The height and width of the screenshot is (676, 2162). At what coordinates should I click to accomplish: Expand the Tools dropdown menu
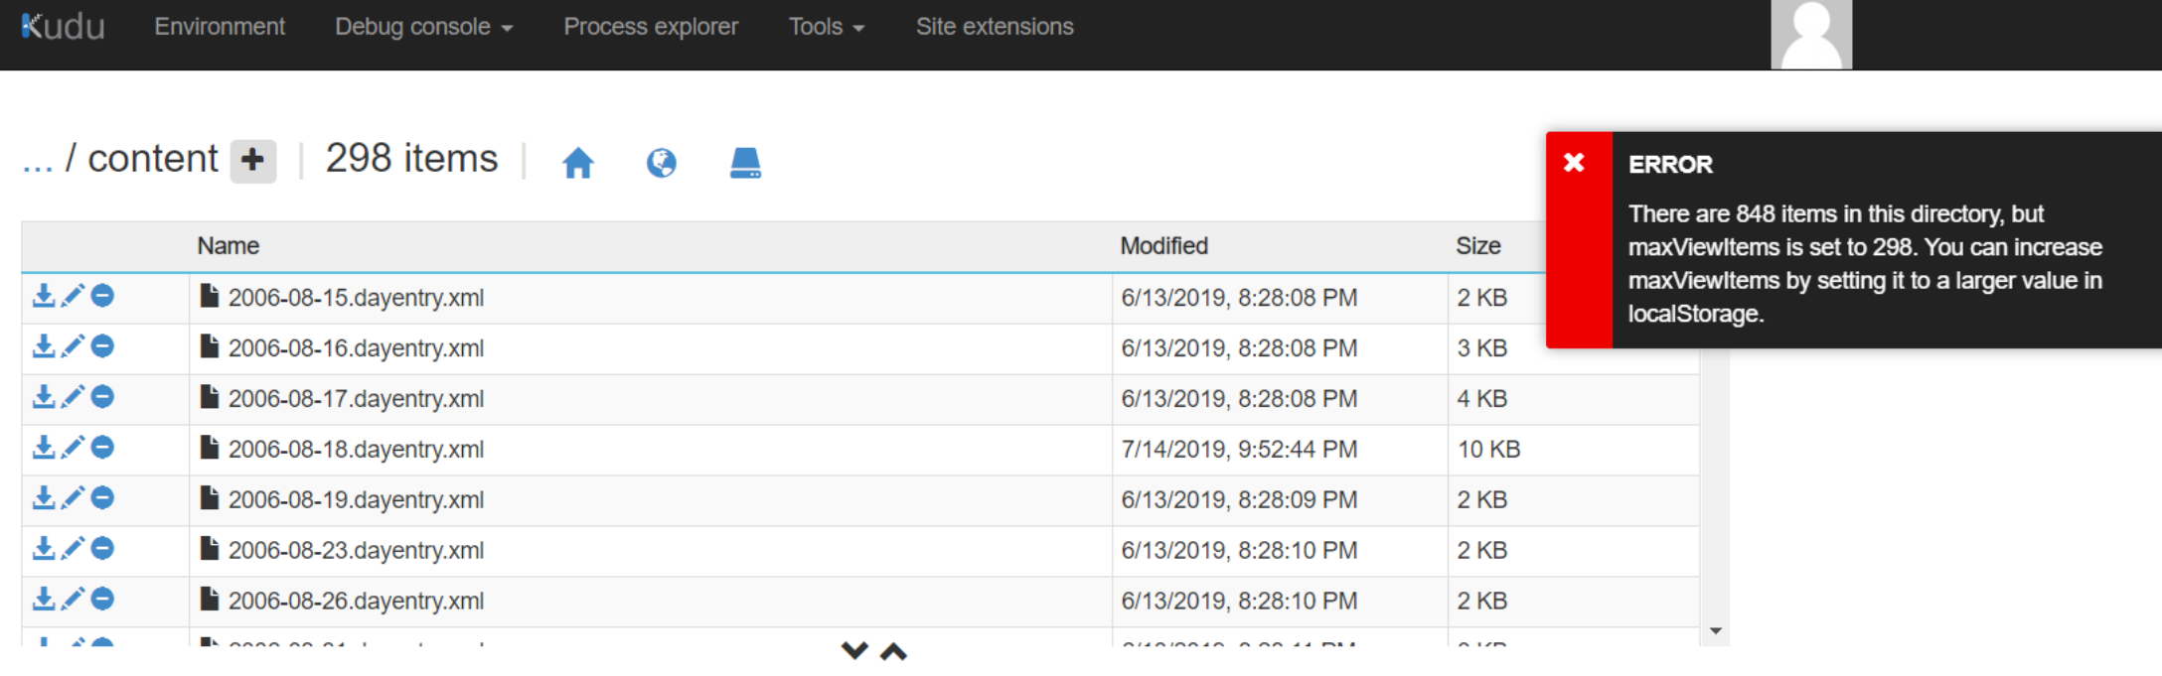click(x=826, y=27)
